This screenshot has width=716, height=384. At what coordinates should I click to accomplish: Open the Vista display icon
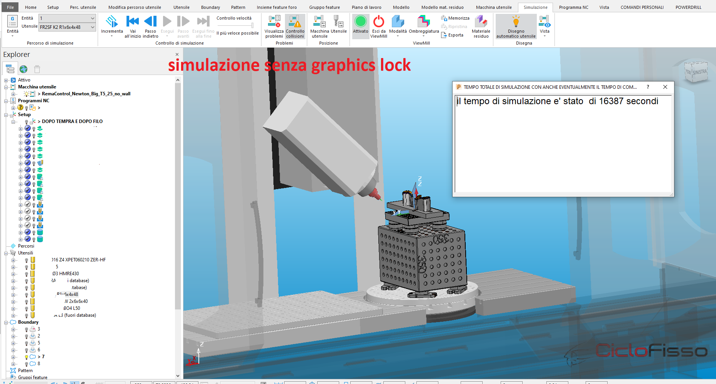pos(544,22)
